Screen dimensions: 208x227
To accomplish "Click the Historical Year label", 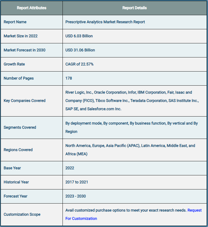I will click(16, 182).
